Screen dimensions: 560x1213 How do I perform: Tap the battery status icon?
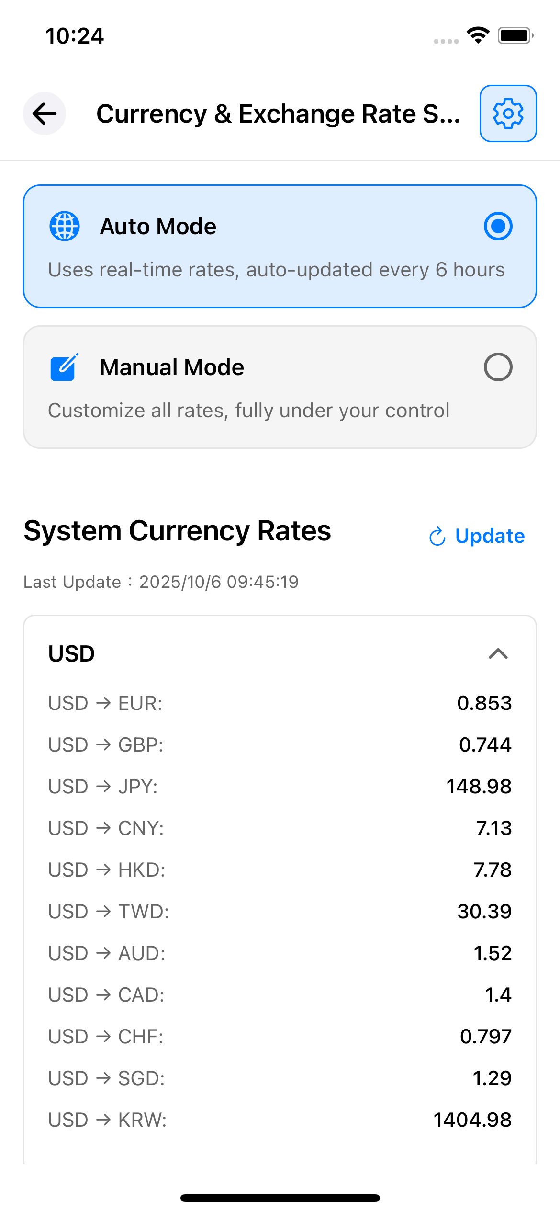[515, 35]
